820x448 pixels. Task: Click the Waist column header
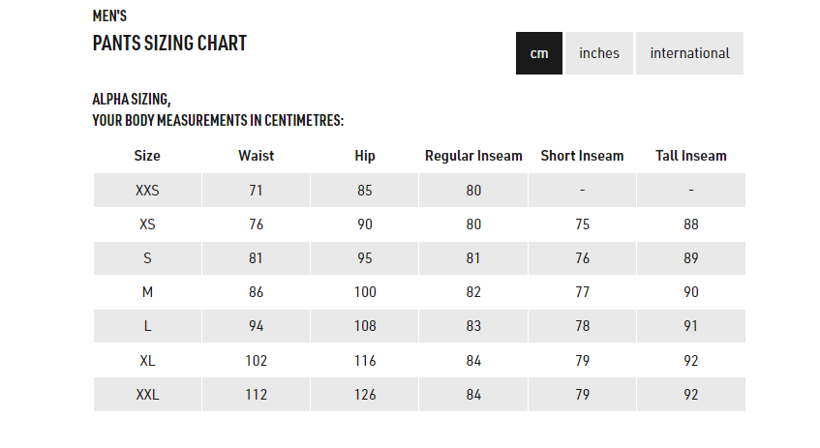pos(256,156)
